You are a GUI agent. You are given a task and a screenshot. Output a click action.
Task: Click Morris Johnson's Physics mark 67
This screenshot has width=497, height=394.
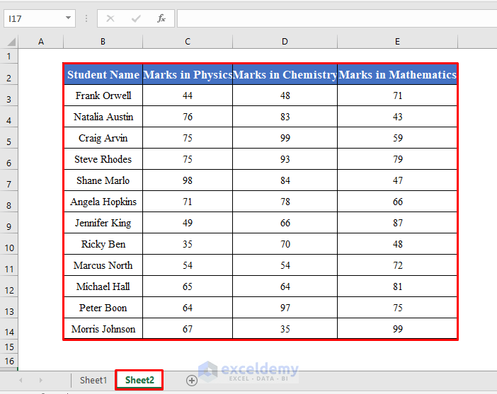[x=188, y=329]
